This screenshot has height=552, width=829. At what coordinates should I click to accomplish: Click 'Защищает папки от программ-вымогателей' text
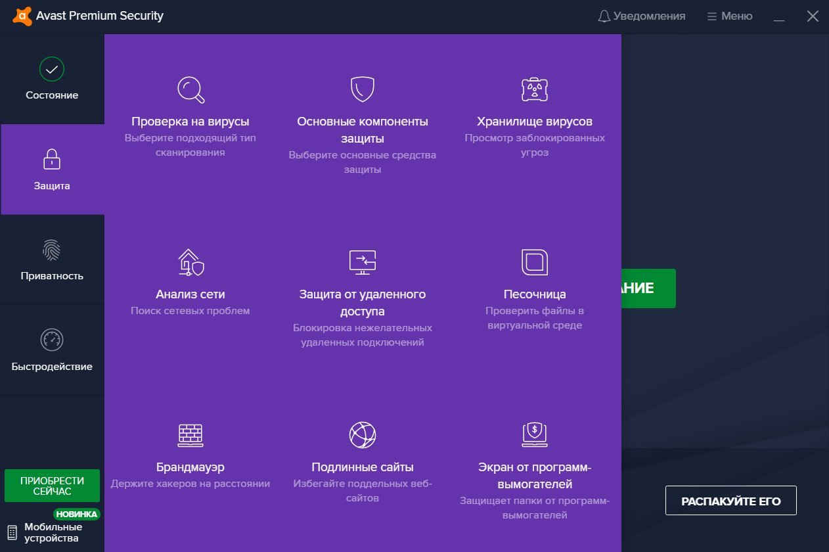click(x=535, y=508)
